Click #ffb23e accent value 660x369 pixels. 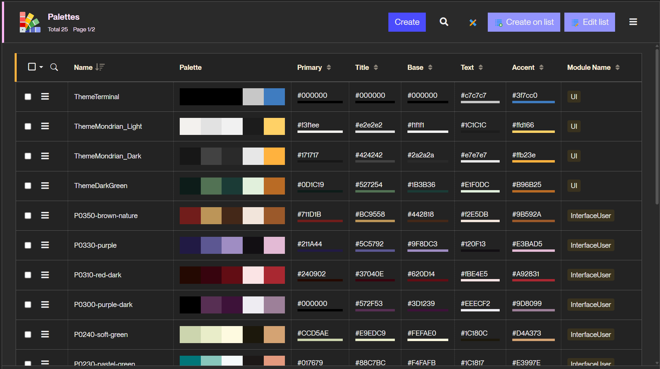coord(524,155)
